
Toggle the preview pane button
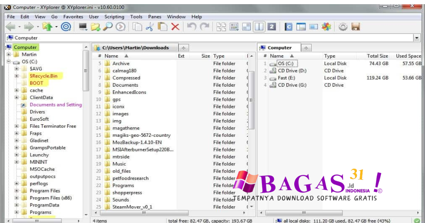(x=314, y=27)
